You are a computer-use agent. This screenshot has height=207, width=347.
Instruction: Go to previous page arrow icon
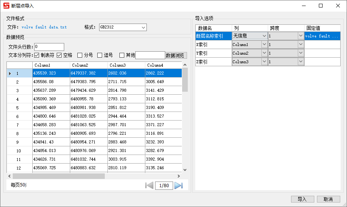tap(149, 185)
